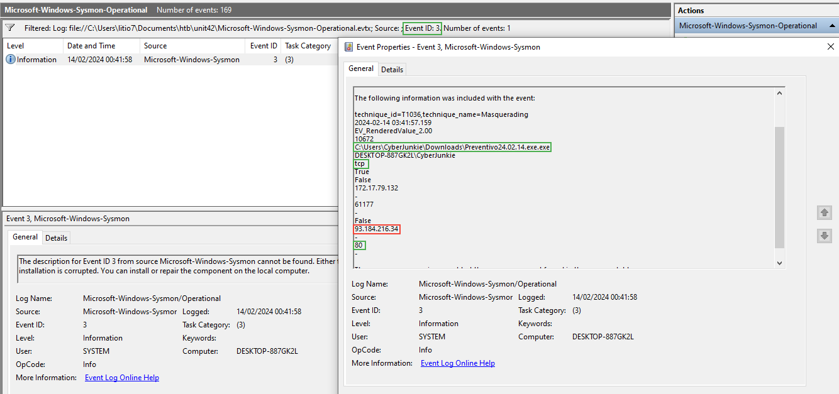This screenshot has width=839, height=394.
Task: Click destination port value 80
Action: coord(359,245)
